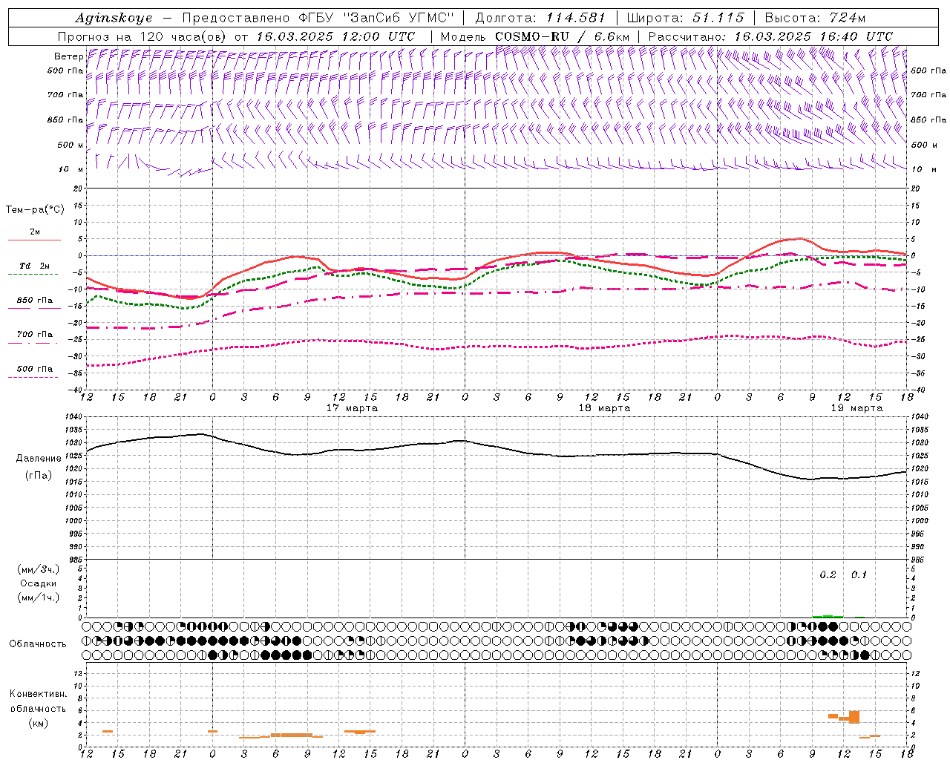Click the "Конвективн." label
The height and width of the screenshot is (760, 950).
pyautogui.click(x=39, y=694)
